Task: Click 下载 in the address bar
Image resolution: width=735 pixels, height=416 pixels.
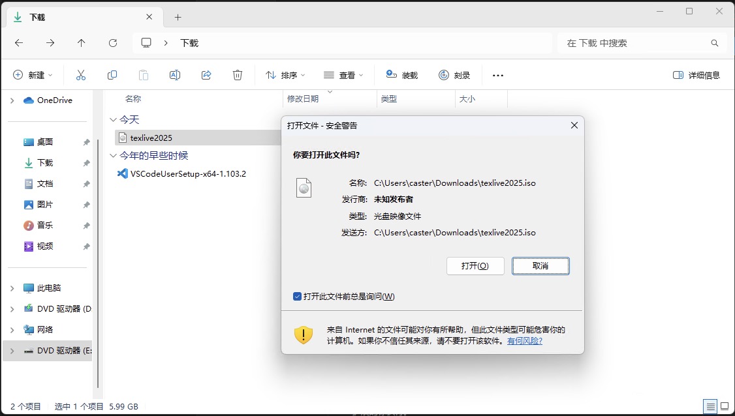Action: click(x=189, y=43)
